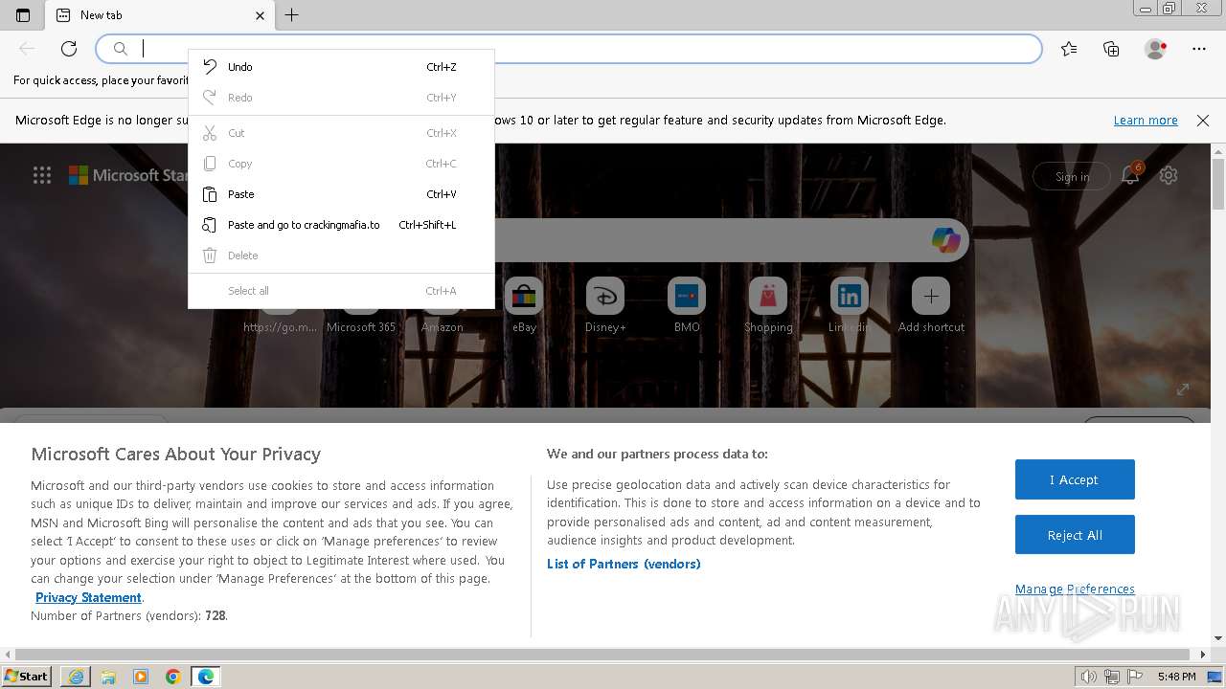Click the taskbar clock 5:48 PM
The image size is (1226, 689).
click(x=1177, y=677)
